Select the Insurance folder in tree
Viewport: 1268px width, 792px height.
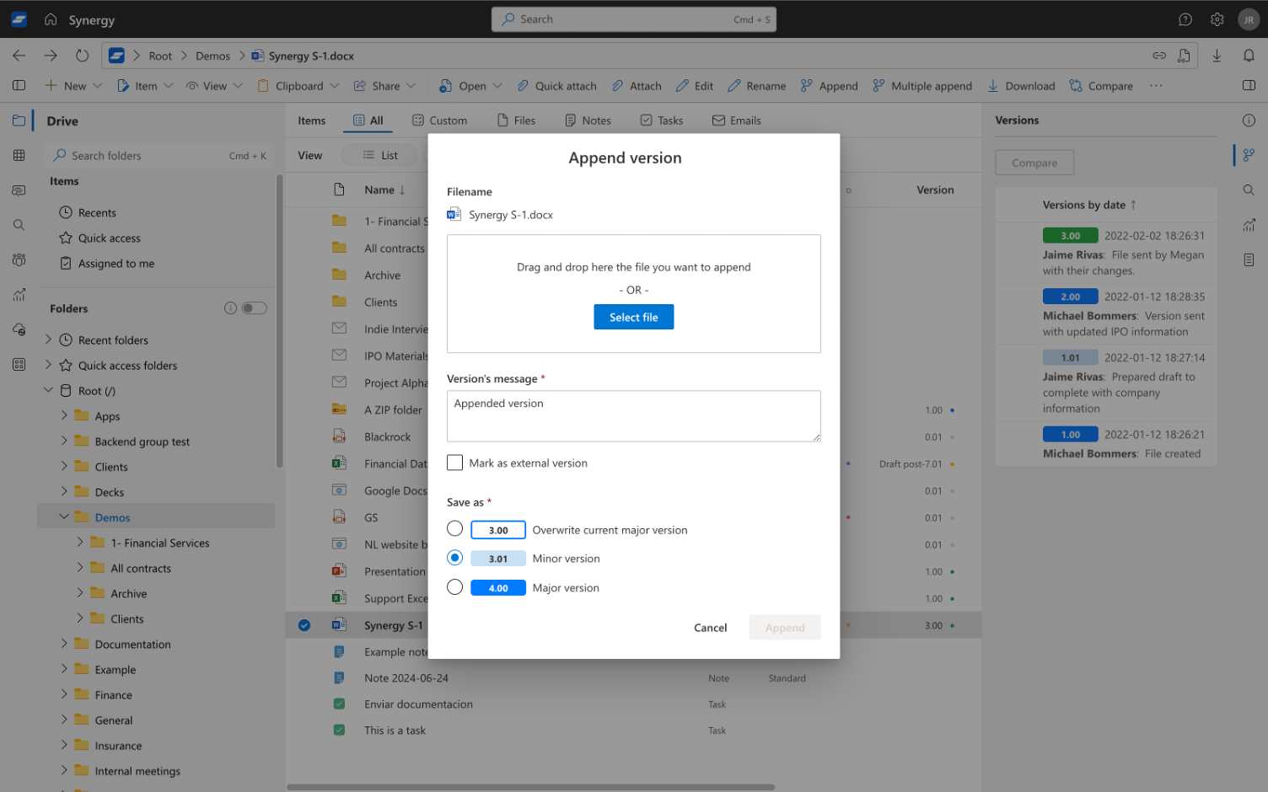[x=118, y=746]
